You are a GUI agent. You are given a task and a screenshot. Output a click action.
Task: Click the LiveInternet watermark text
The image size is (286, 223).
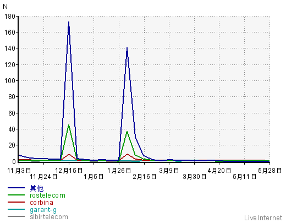[x=263, y=218]
